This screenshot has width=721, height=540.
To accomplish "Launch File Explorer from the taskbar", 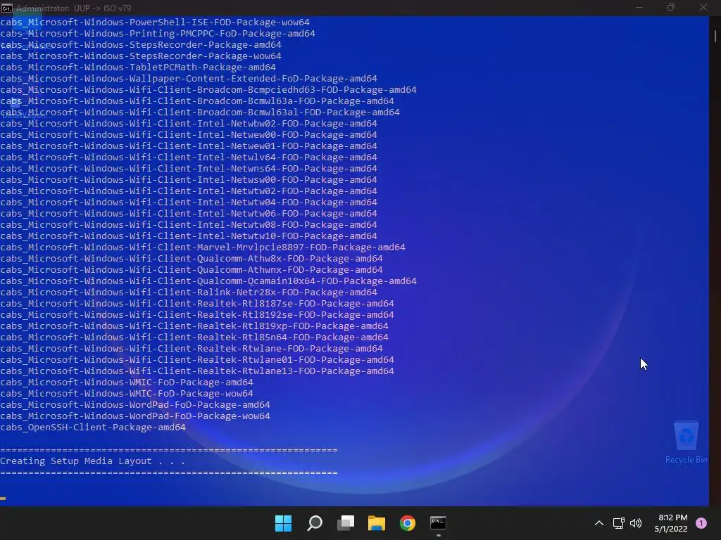I will [376, 523].
